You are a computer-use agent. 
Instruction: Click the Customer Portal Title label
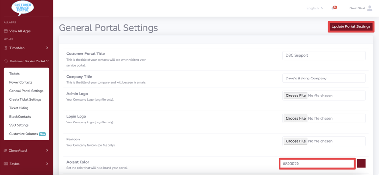point(86,53)
